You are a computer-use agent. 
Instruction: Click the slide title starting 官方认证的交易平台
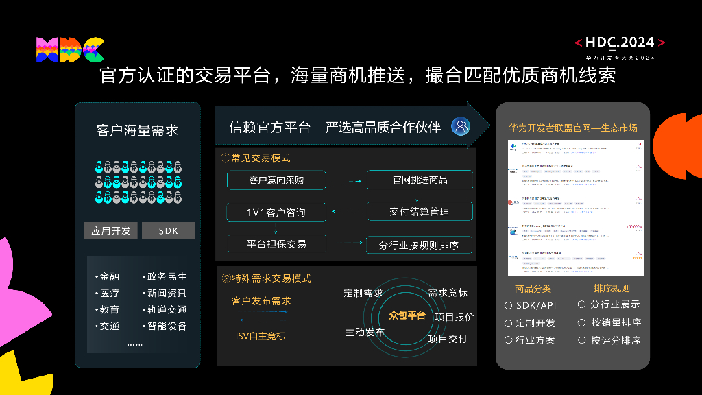click(358, 75)
